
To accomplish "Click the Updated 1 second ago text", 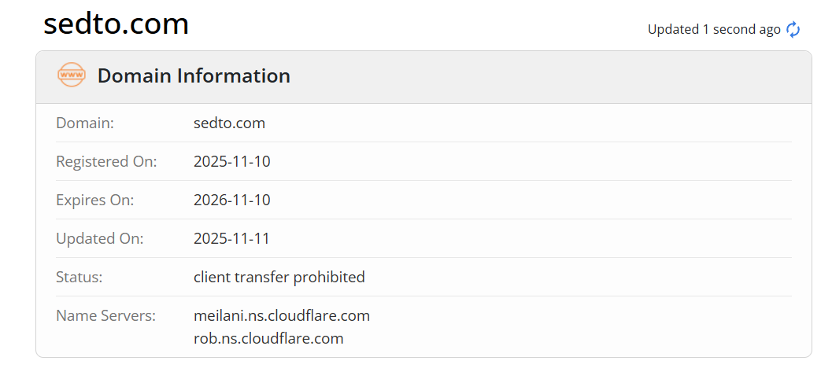I will (714, 30).
